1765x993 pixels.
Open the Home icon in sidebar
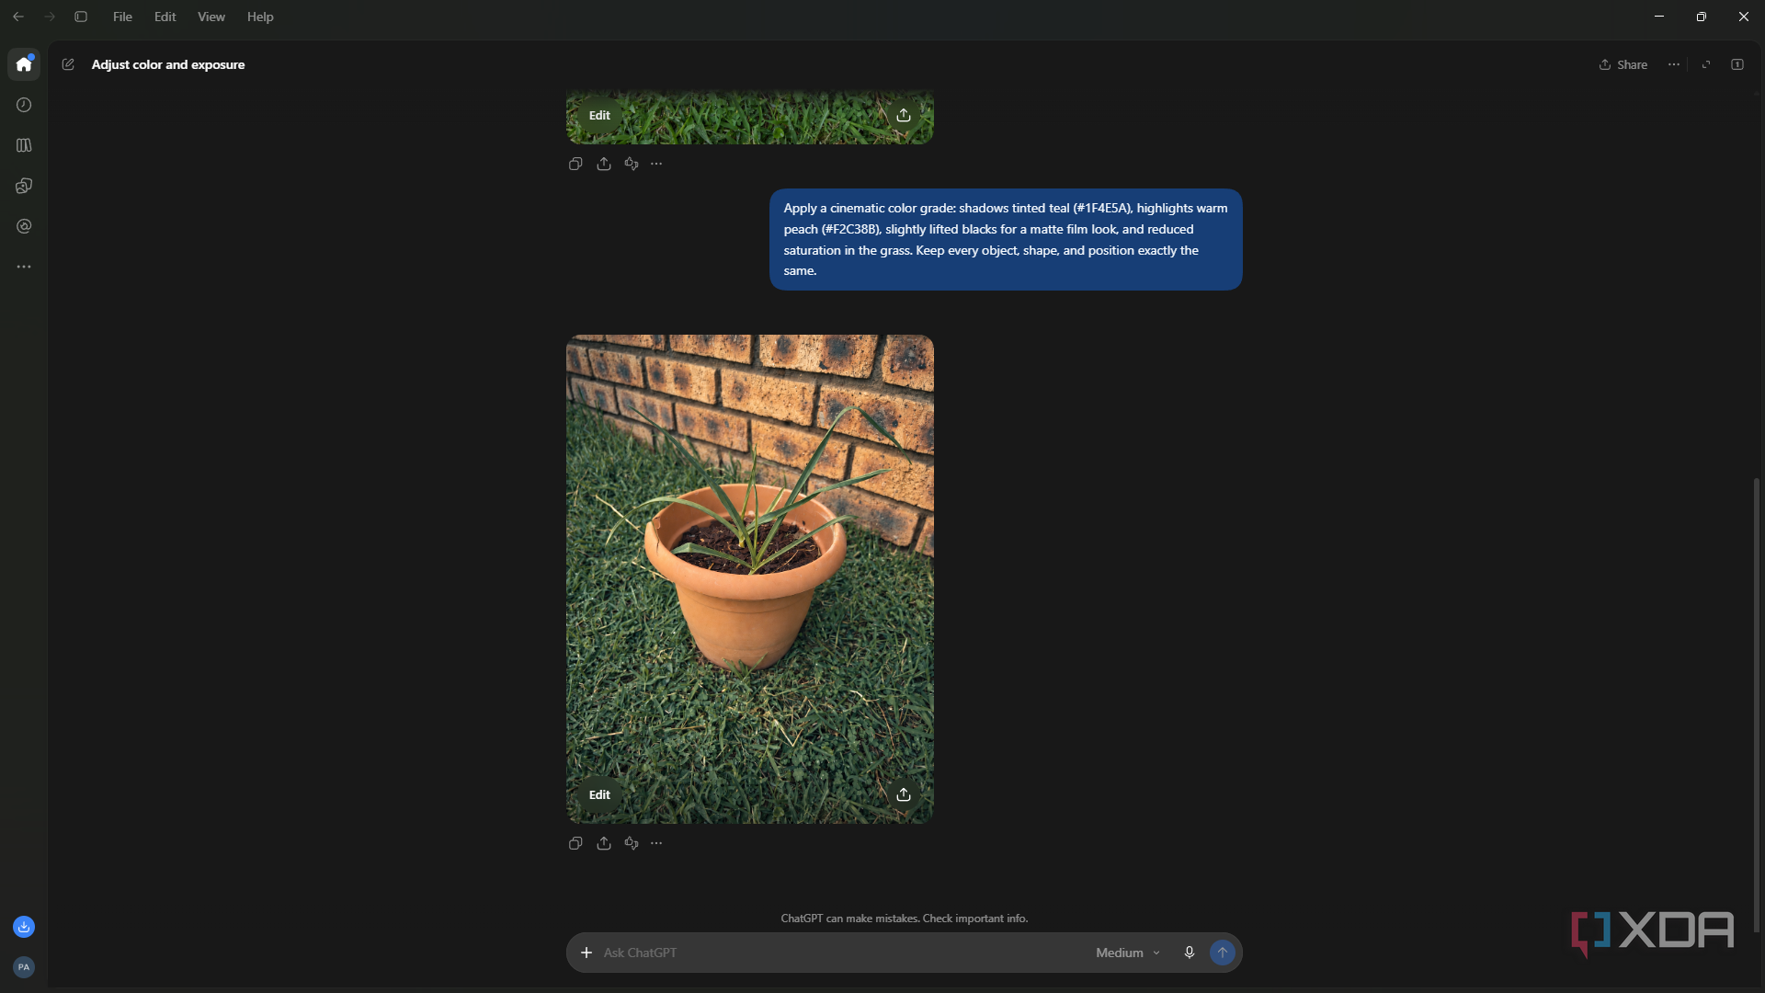pos(24,64)
